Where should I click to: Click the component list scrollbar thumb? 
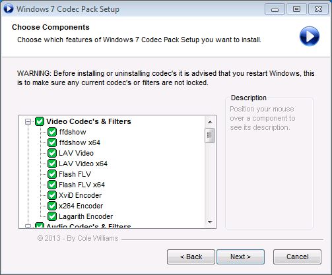coord(210,135)
